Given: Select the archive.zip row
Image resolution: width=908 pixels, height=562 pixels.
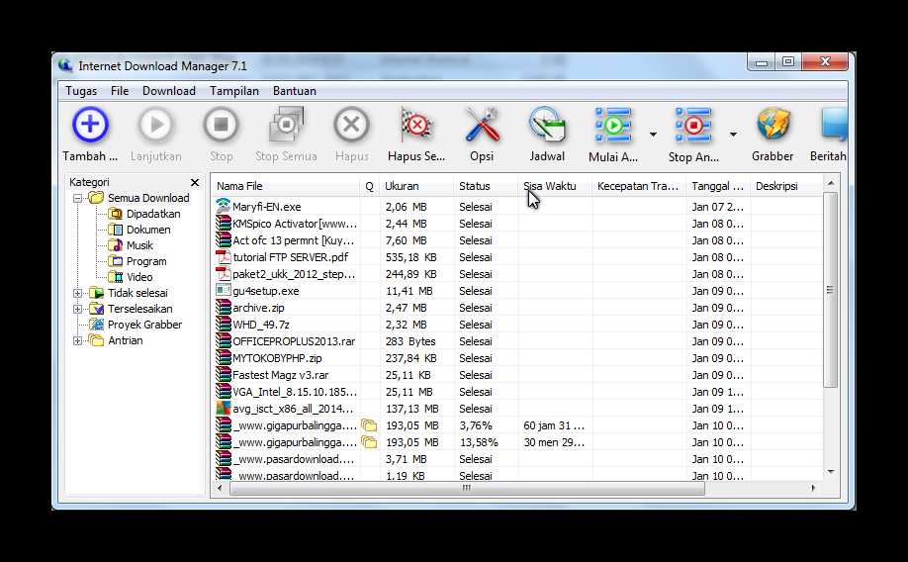Looking at the screenshot, I should point(517,308).
